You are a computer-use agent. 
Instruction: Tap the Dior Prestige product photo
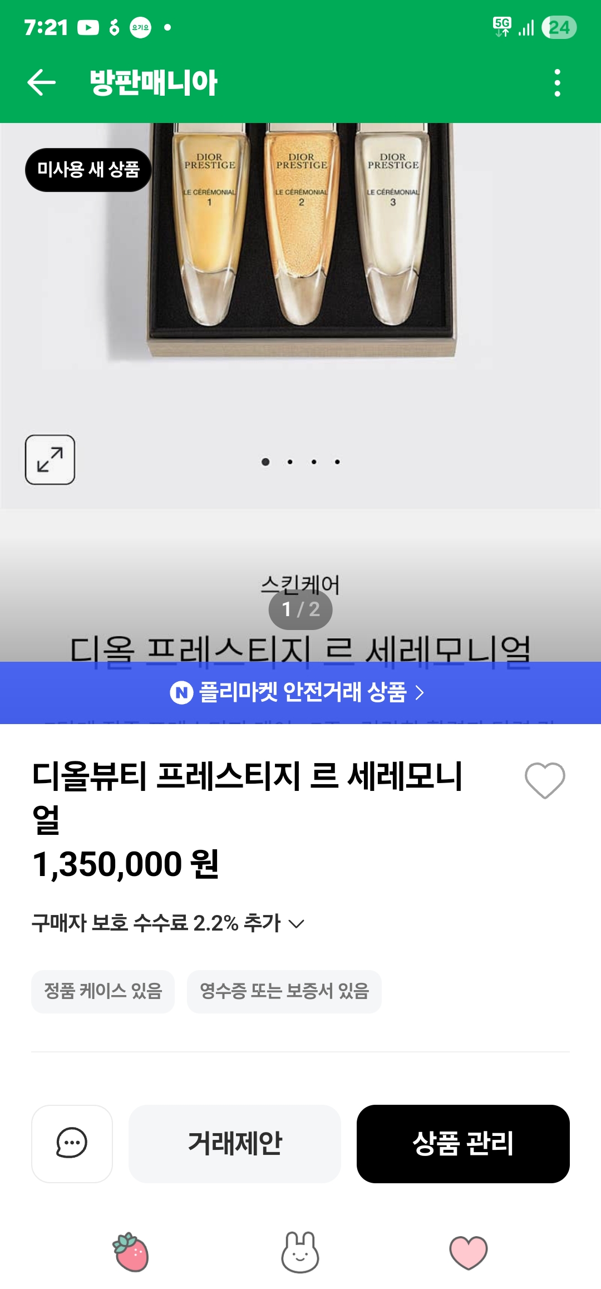click(x=301, y=239)
